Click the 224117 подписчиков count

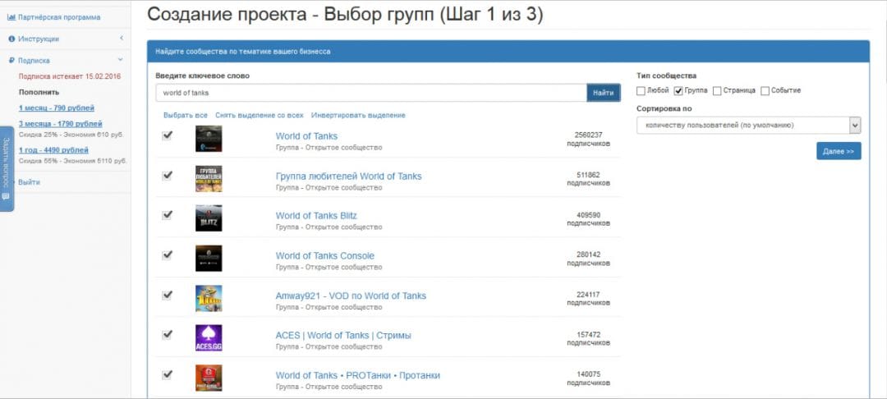click(x=588, y=299)
